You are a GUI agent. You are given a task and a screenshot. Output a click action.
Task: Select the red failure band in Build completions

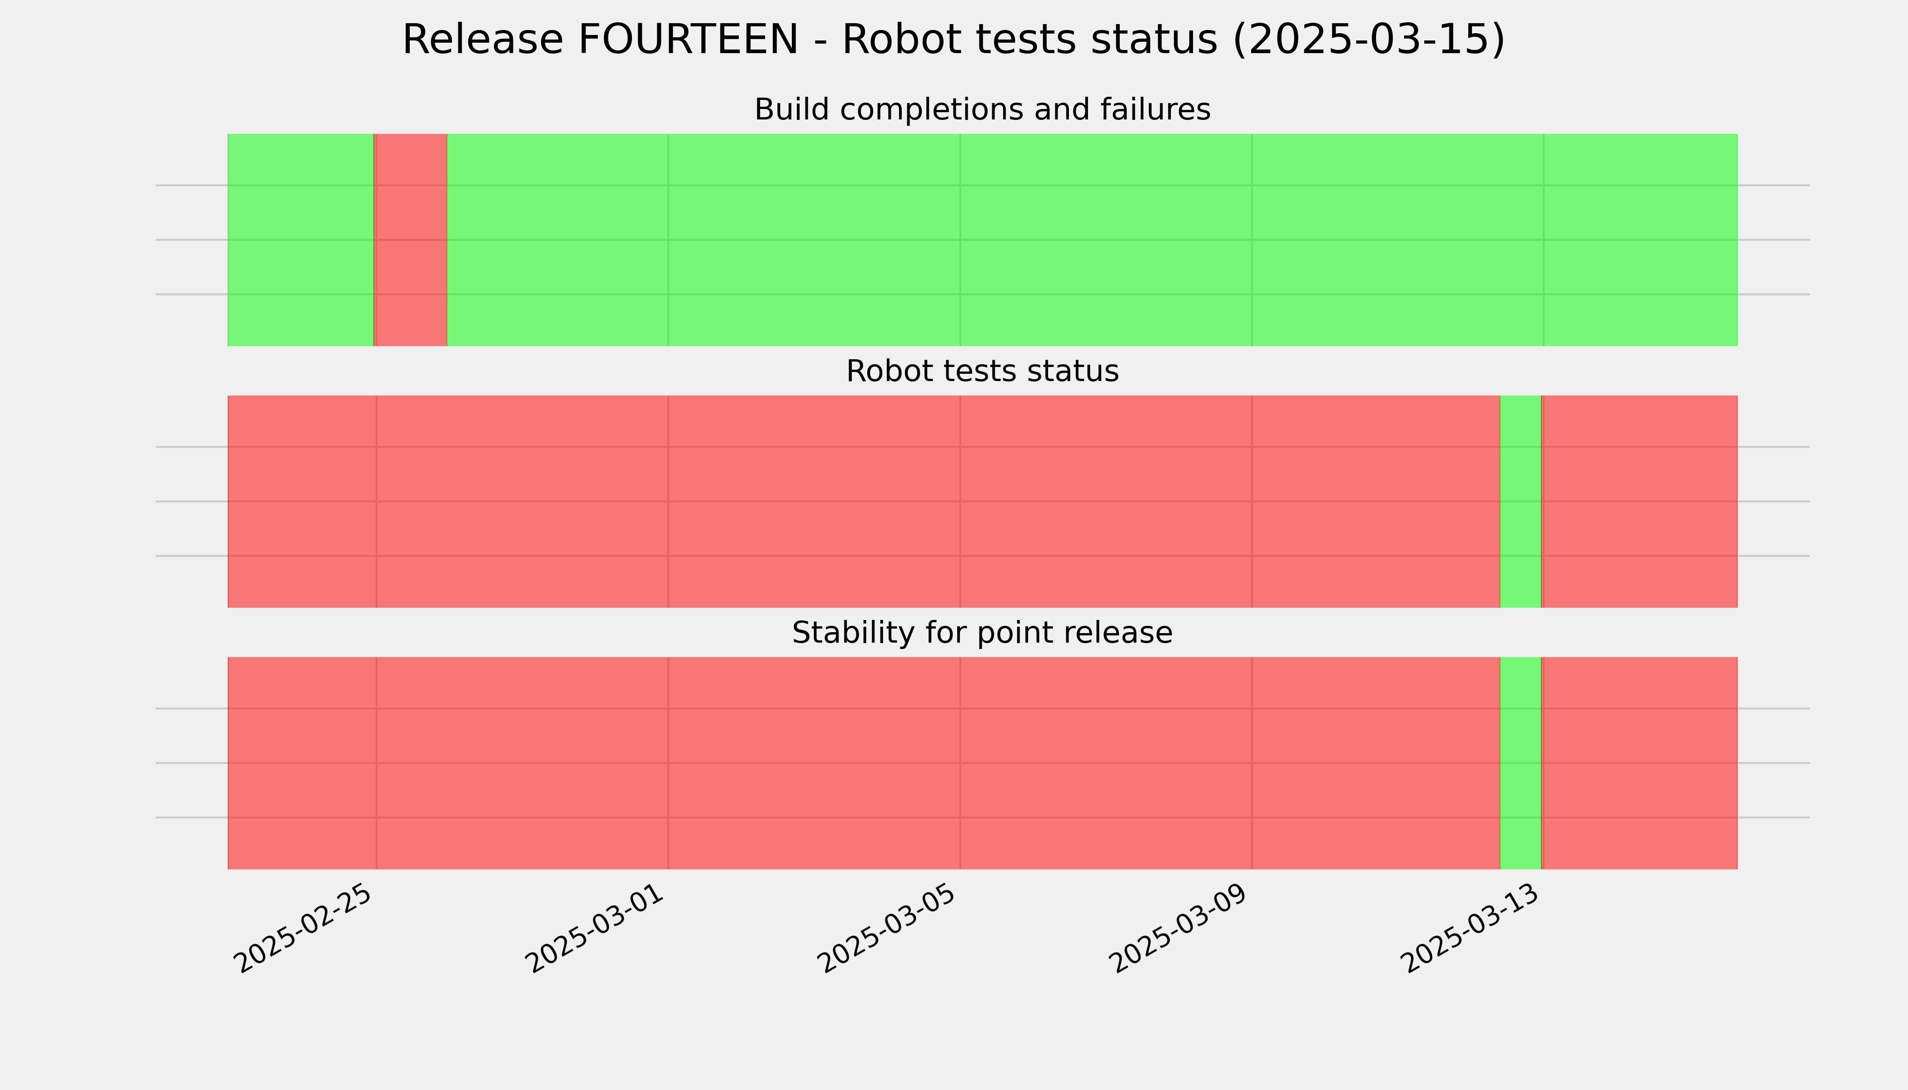tap(410, 239)
